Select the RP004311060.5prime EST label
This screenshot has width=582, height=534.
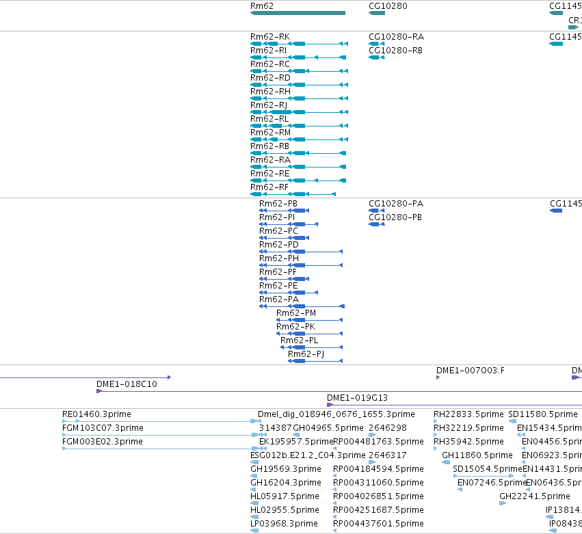click(x=378, y=483)
